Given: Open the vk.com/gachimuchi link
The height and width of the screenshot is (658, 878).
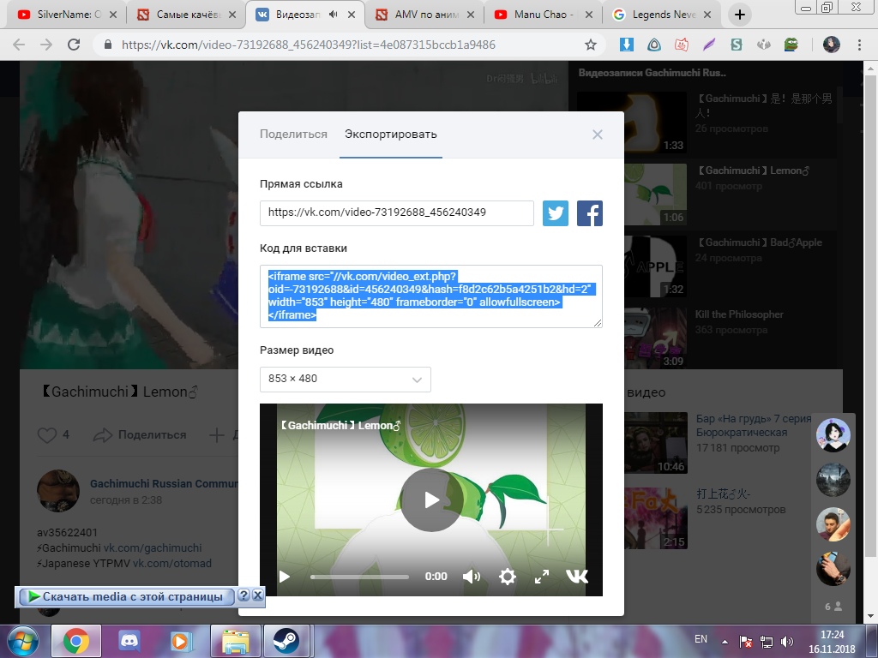Looking at the screenshot, I should (153, 547).
